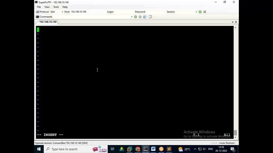Click the Host address field
273x153 pixels.
click(88, 12)
